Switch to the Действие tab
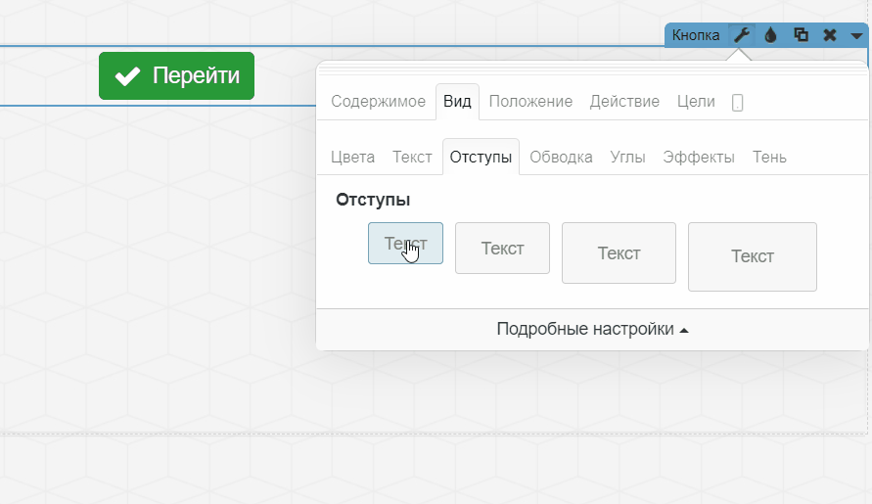The image size is (872, 504). coord(624,101)
